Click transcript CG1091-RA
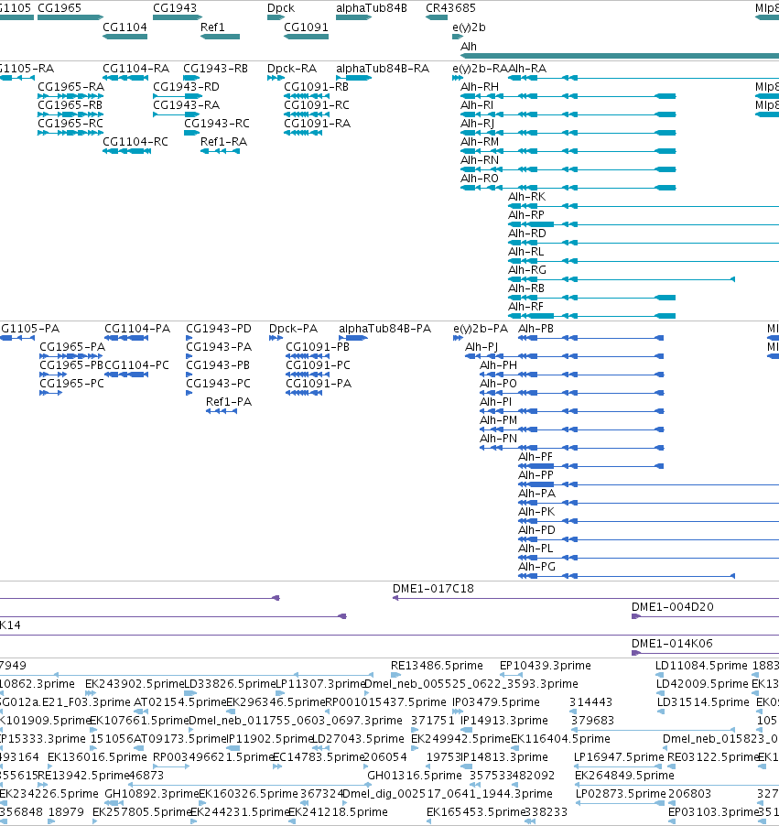779x826 pixels. point(303,133)
